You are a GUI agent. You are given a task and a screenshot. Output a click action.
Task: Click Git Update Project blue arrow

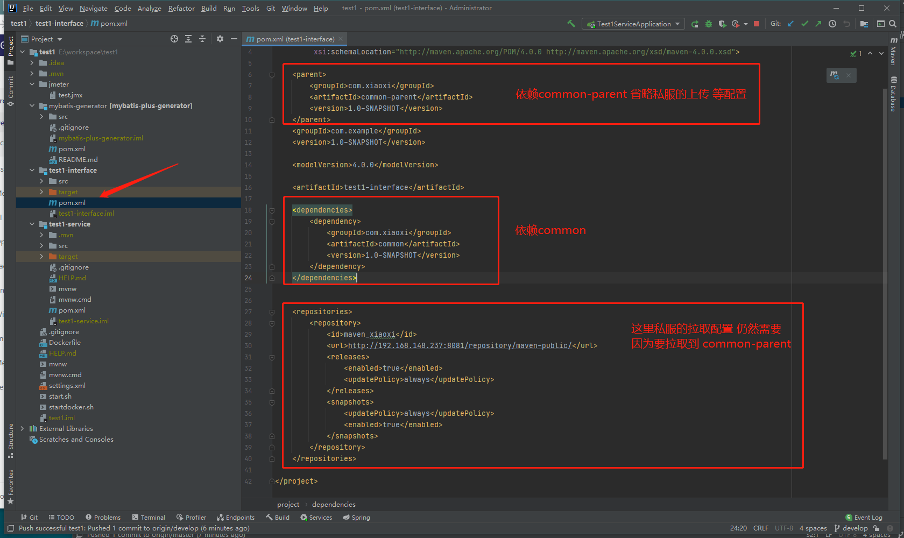tap(790, 24)
